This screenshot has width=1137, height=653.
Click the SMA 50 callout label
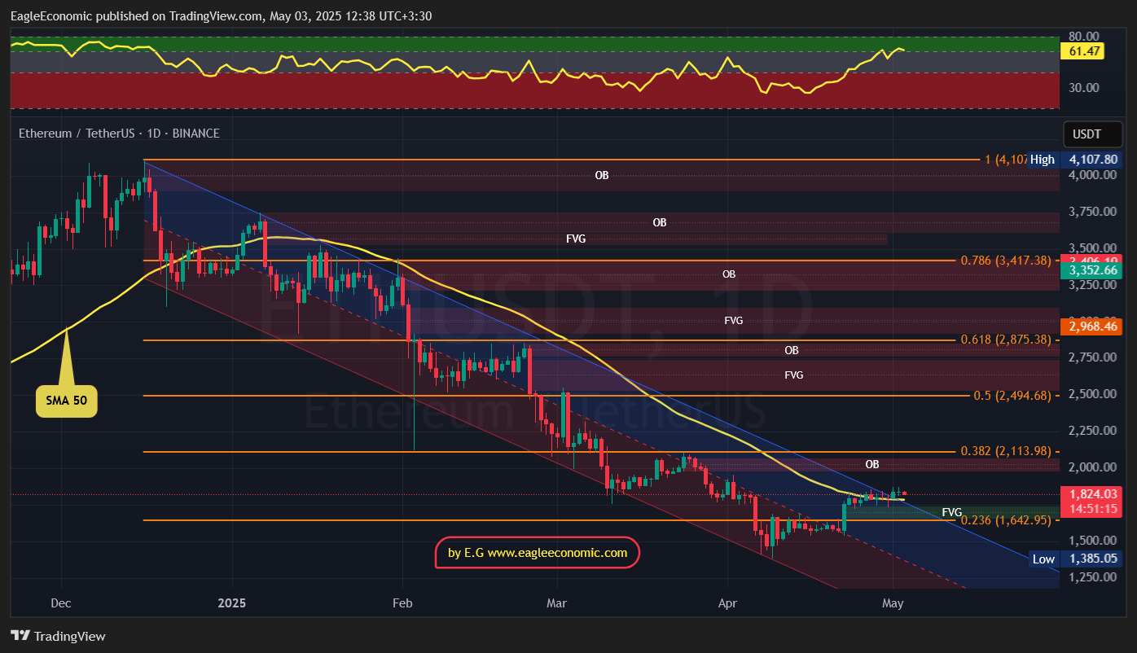pyautogui.click(x=67, y=401)
